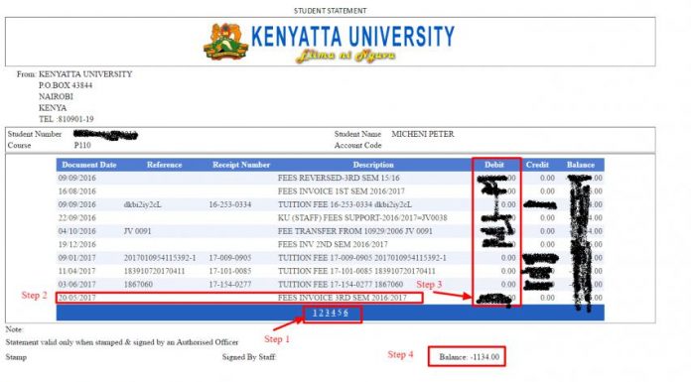
Task: Go to statement page 6
Action: 345,313
